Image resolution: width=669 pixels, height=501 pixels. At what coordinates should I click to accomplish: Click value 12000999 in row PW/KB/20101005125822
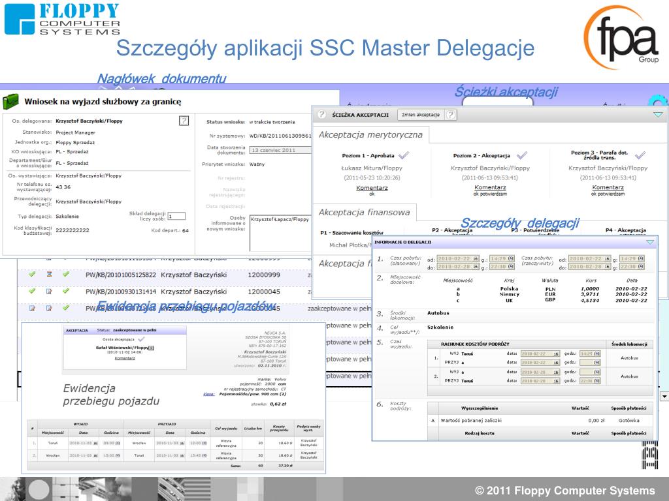[x=264, y=275]
